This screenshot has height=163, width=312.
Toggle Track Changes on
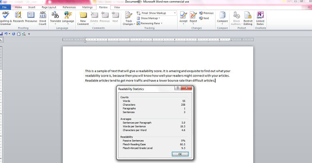click(x=129, y=18)
